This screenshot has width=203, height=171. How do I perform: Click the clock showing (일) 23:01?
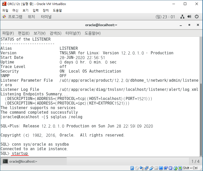click(x=165, y=17)
